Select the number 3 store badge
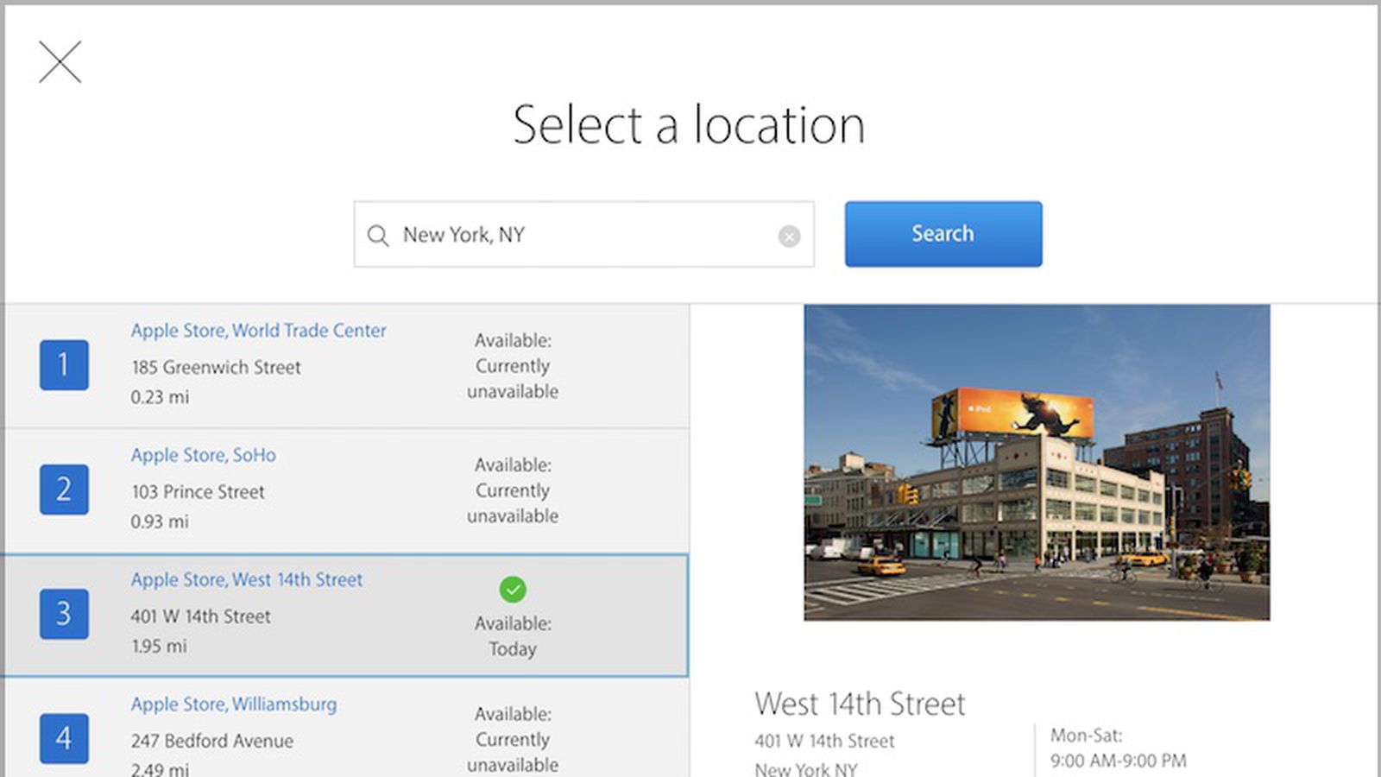Screen dimensions: 1381x777 (64, 614)
